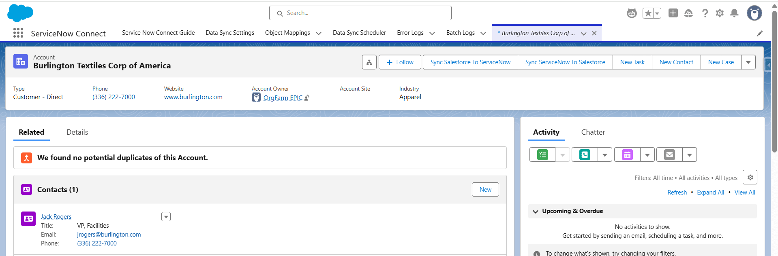Click the New Contact button
The image size is (778, 256).
(x=676, y=62)
